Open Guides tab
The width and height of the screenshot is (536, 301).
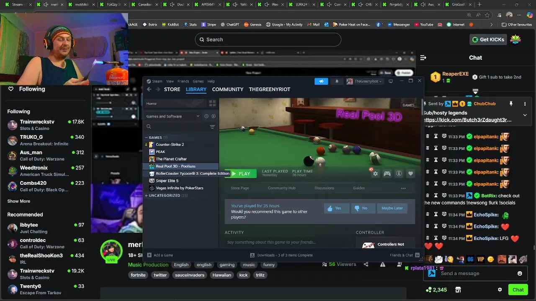coord(359,188)
